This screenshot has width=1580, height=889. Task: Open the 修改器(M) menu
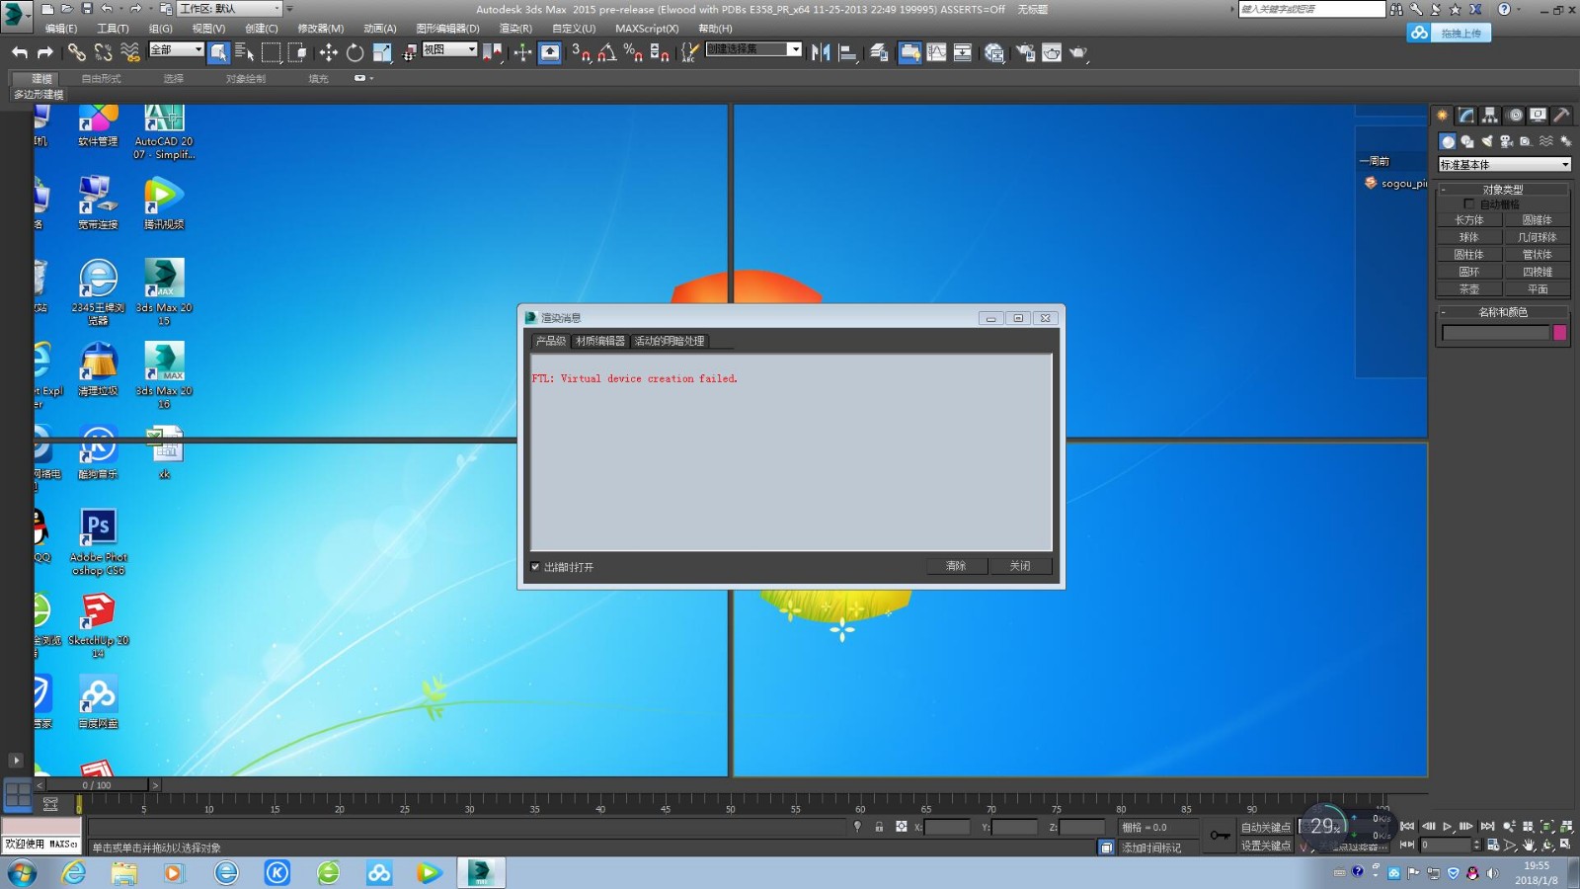(321, 29)
